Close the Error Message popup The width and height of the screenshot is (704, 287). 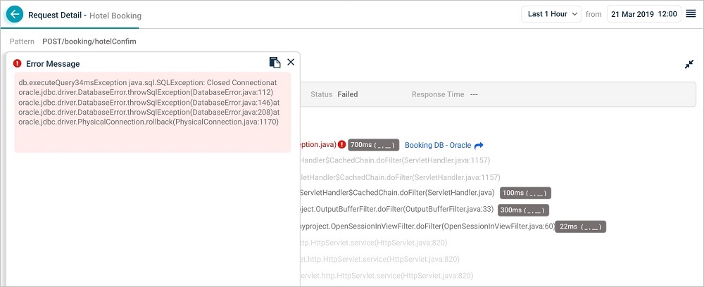291,63
